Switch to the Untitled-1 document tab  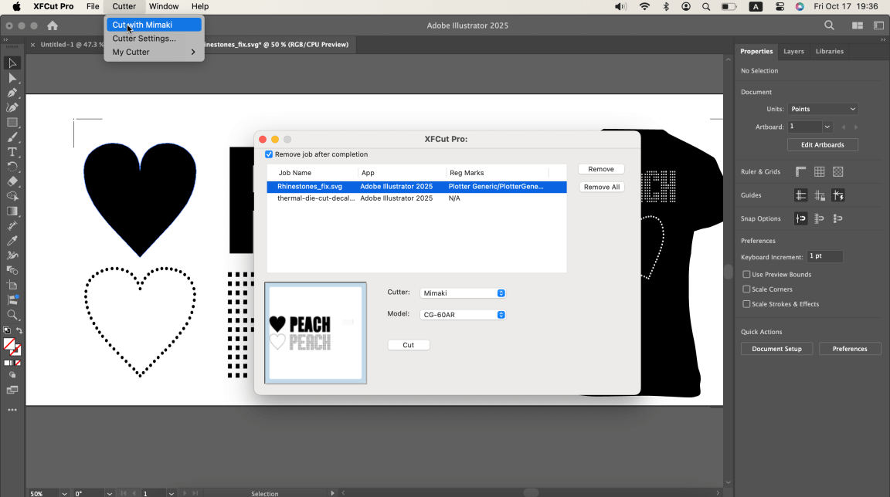[x=71, y=44]
